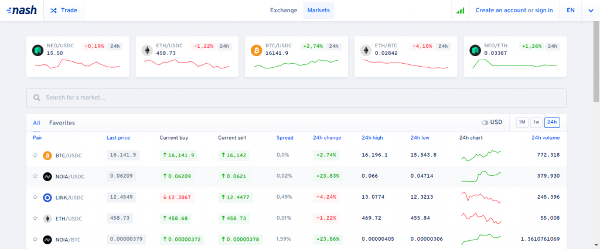
Task: Sort by 24h volume column
Action: pos(546,138)
